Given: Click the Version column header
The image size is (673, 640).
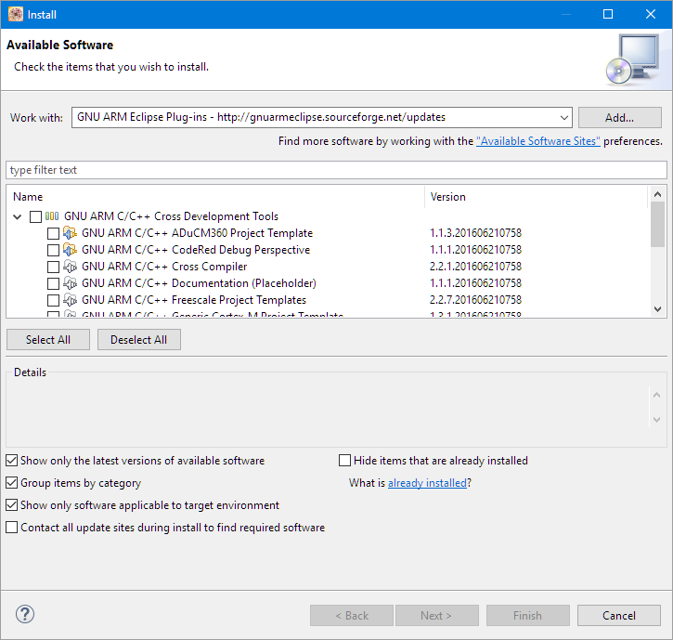Looking at the screenshot, I should [x=536, y=197].
